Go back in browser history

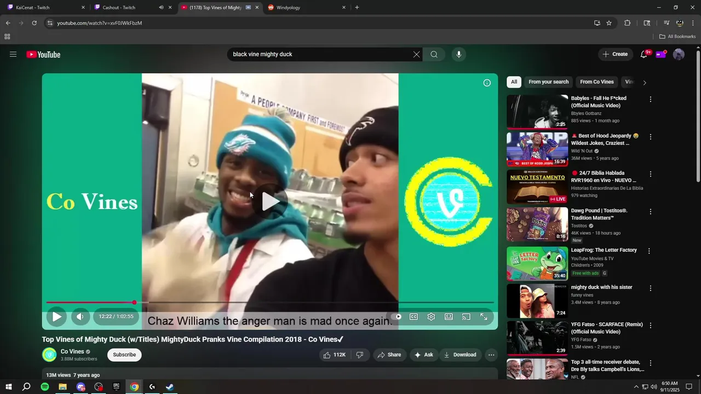pyautogui.click(x=8, y=23)
